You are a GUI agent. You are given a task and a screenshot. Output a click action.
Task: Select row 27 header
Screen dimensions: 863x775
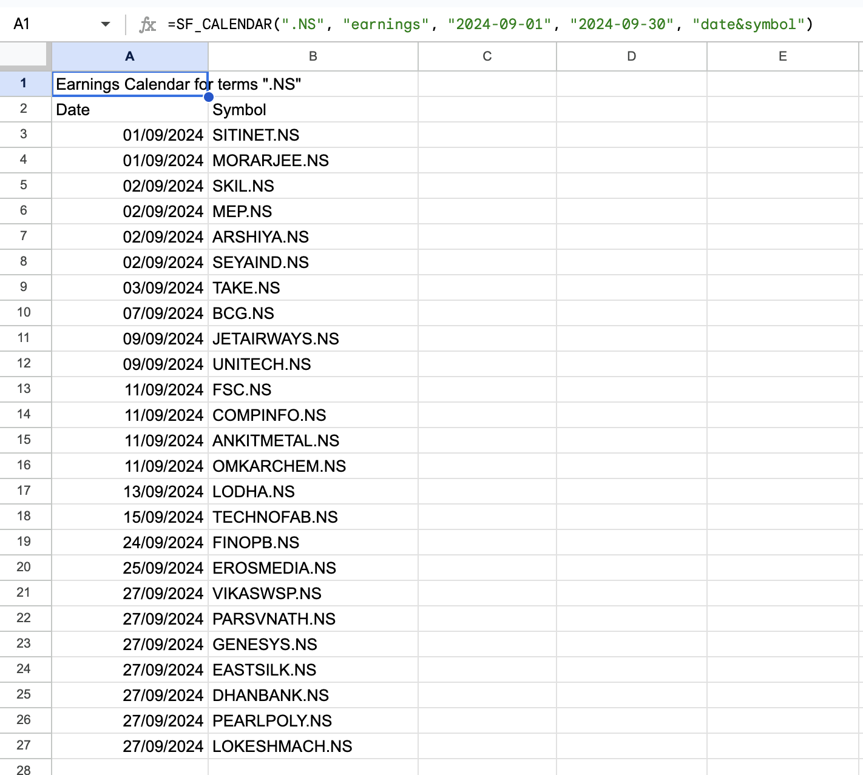point(24,746)
